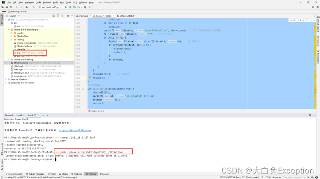Open the https://aka.ms/PSWindows link
Screen dimensions: 320x179
(x=75, y=130)
